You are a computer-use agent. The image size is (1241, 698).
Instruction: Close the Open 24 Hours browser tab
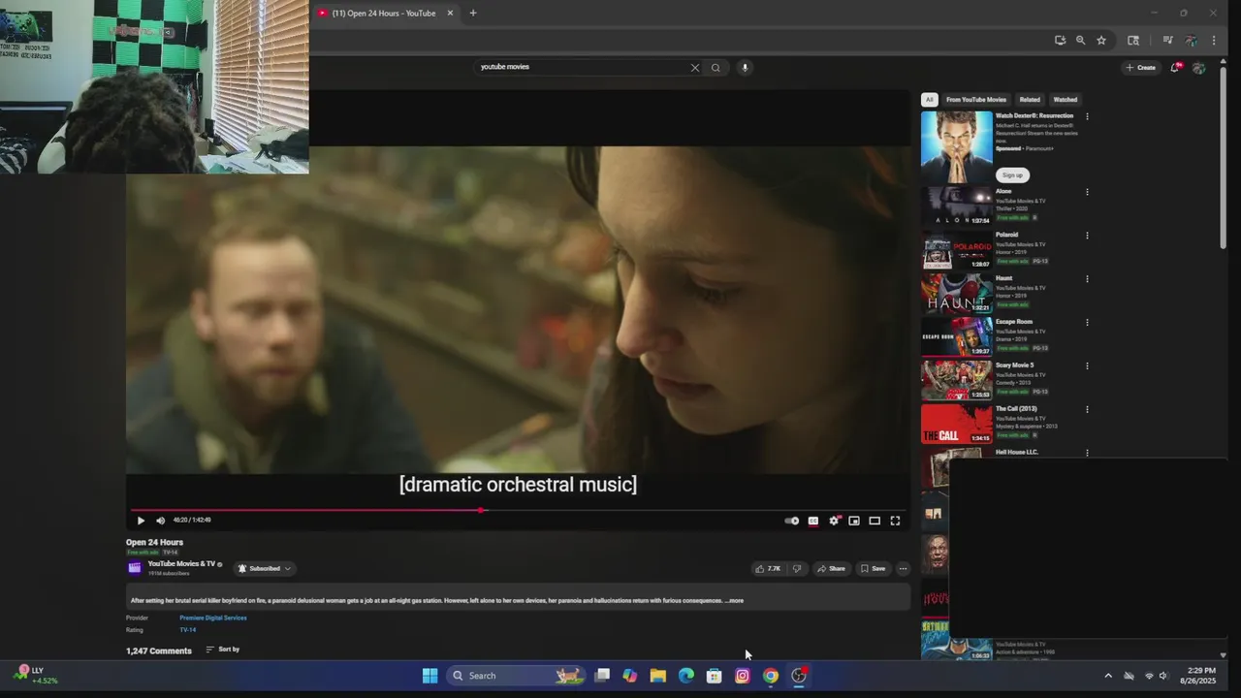point(450,14)
